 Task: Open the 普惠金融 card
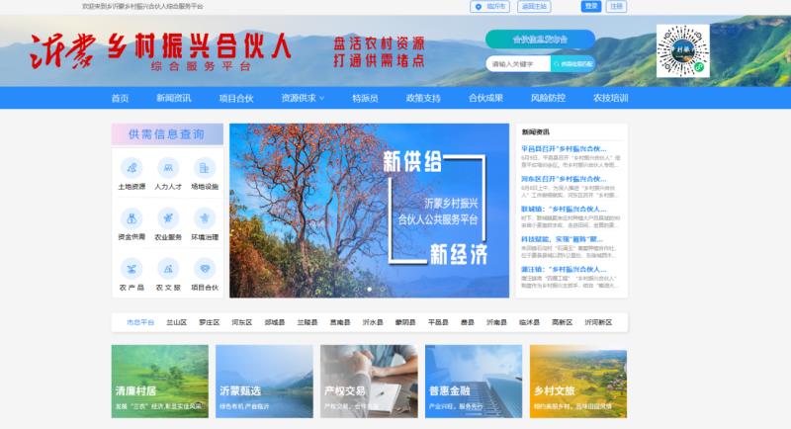pos(474,382)
